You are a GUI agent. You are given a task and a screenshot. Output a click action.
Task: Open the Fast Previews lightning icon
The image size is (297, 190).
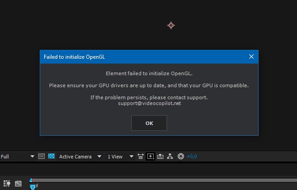(151, 156)
